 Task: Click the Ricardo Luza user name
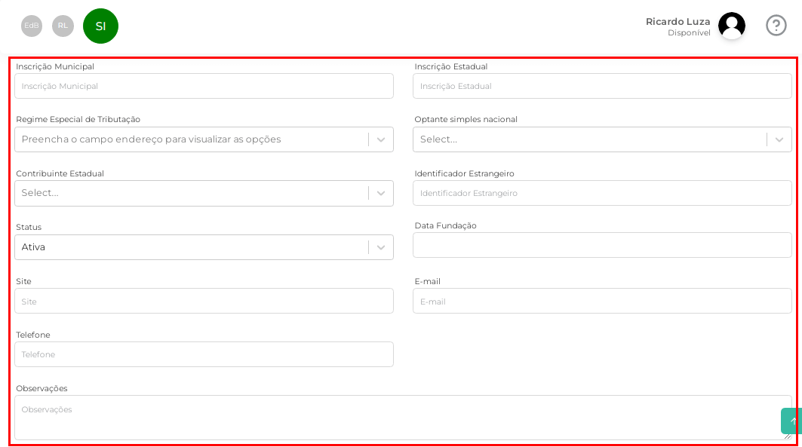click(678, 21)
